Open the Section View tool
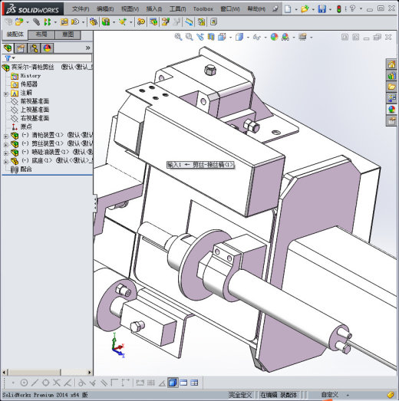 pyautogui.click(x=211, y=37)
